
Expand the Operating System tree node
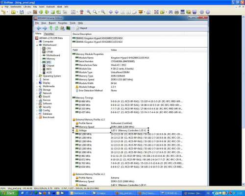[x=37, y=76]
